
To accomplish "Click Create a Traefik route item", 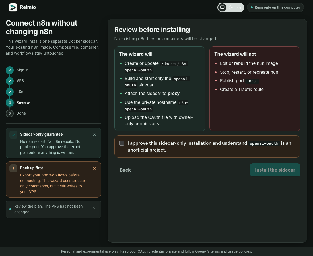I will (242, 90).
